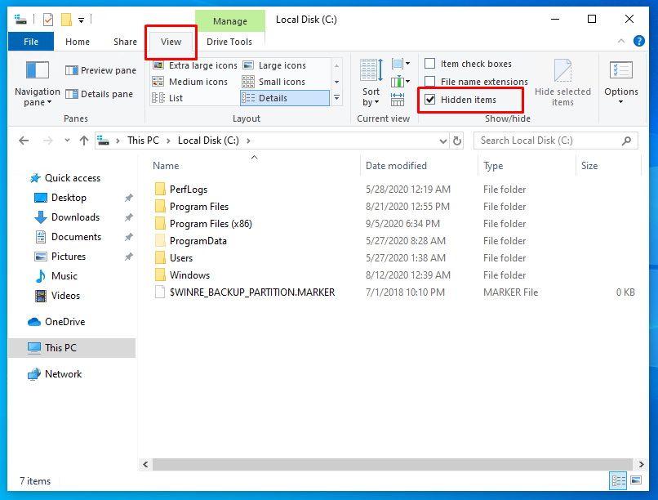Select the $WINRE_BACKUP_PARTITION.MARKER file
The image size is (658, 500).
(251, 292)
